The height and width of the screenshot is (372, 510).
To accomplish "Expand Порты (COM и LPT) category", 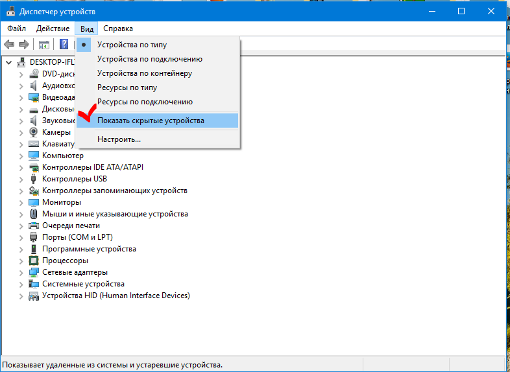I will pos(21,237).
